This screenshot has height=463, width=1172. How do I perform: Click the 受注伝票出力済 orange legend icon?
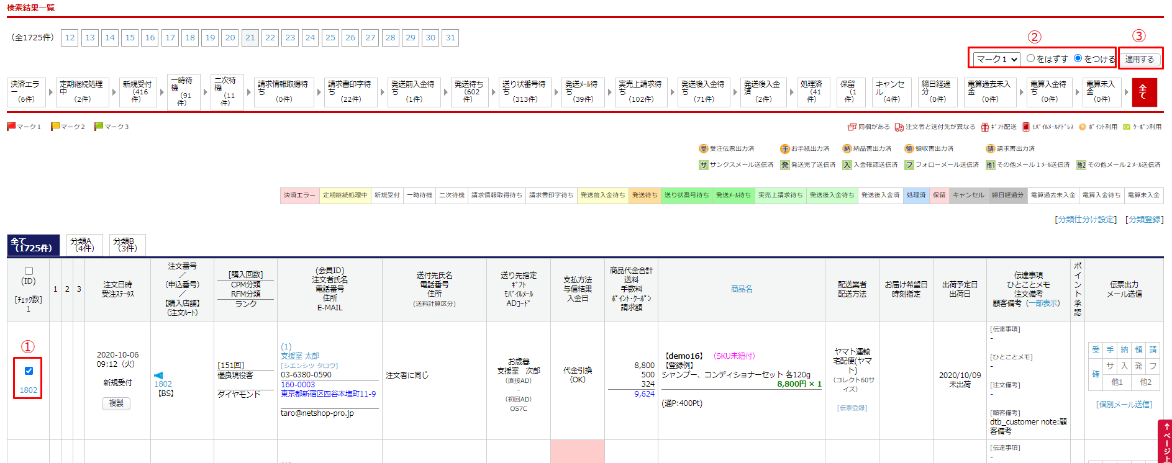click(704, 149)
